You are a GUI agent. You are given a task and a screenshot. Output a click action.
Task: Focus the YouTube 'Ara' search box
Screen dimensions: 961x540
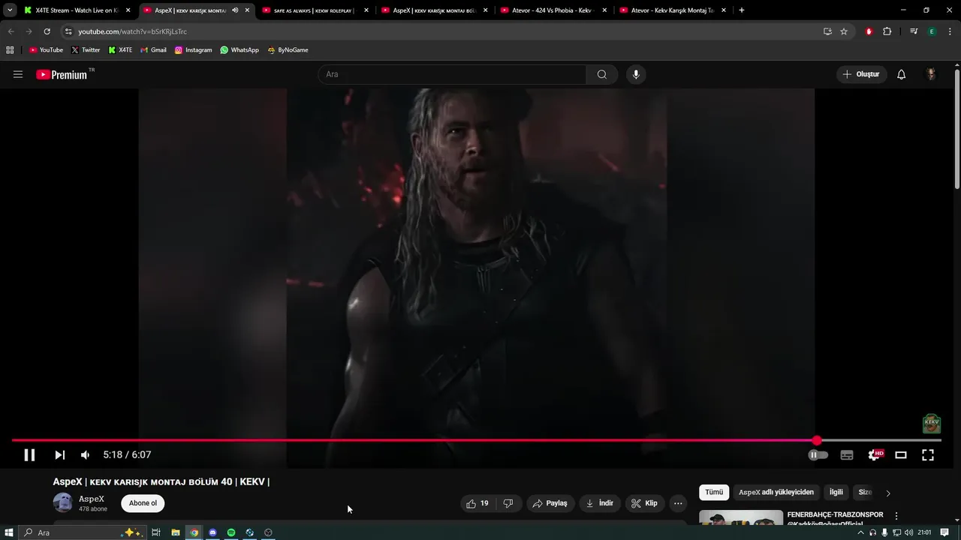pos(452,74)
